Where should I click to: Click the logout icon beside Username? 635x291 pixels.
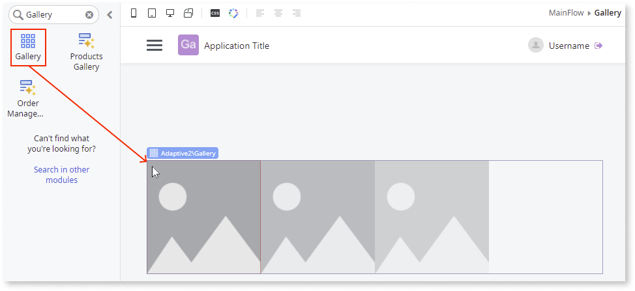[x=598, y=46]
